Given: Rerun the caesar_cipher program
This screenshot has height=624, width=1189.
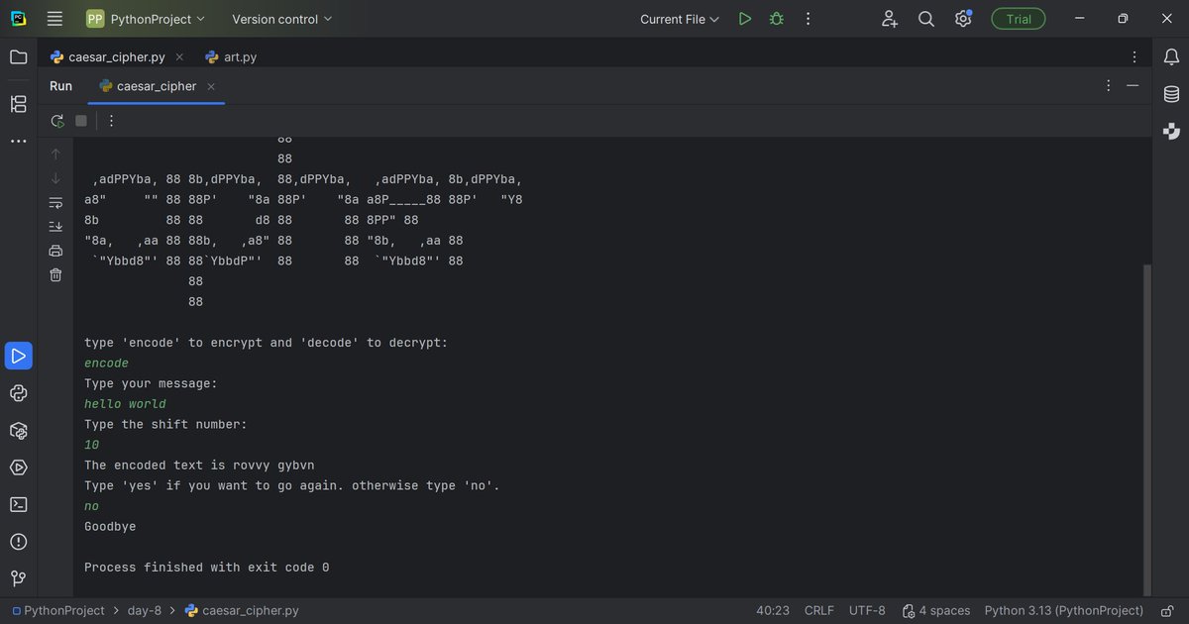Looking at the screenshot, I should coord(56,121).
